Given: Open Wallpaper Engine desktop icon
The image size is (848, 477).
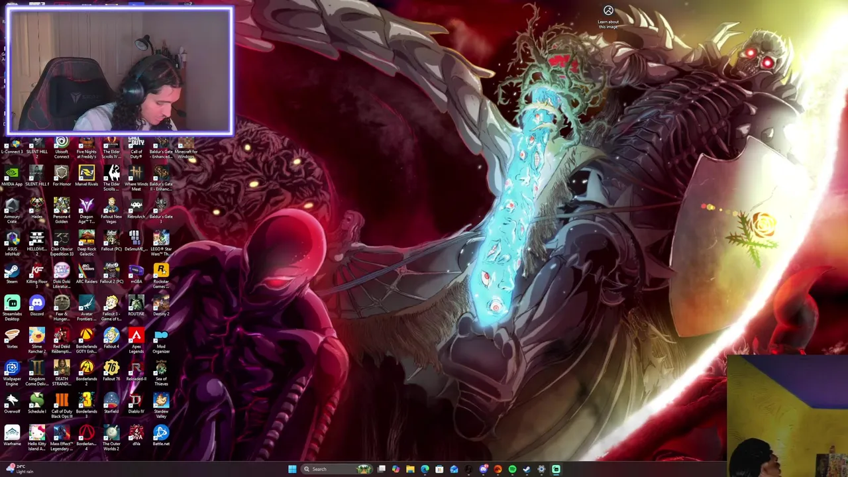Looking at the screenshot, I should (x=12, y=374).
